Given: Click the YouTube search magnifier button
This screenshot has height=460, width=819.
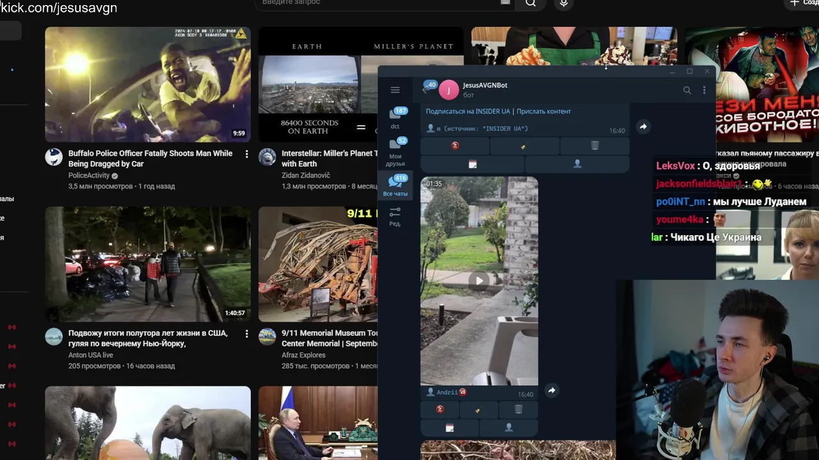Looking at the screenshot, I should (530, 3).
